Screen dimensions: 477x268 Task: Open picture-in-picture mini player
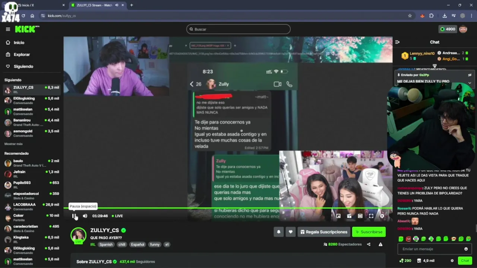pyautogui.click(x=338, y=216)
